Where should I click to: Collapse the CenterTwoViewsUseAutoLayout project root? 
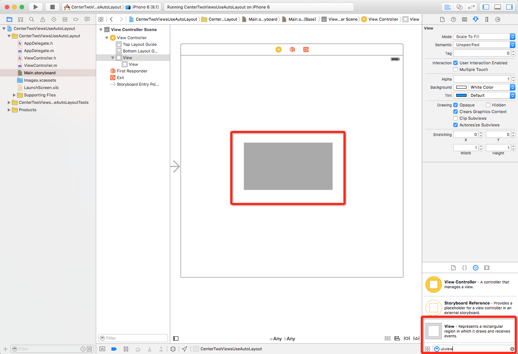click(x=4, y=28)
